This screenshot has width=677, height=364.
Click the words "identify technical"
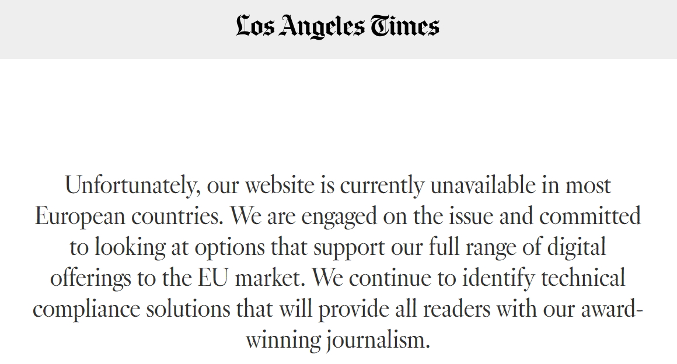click(x=543, y=278)
